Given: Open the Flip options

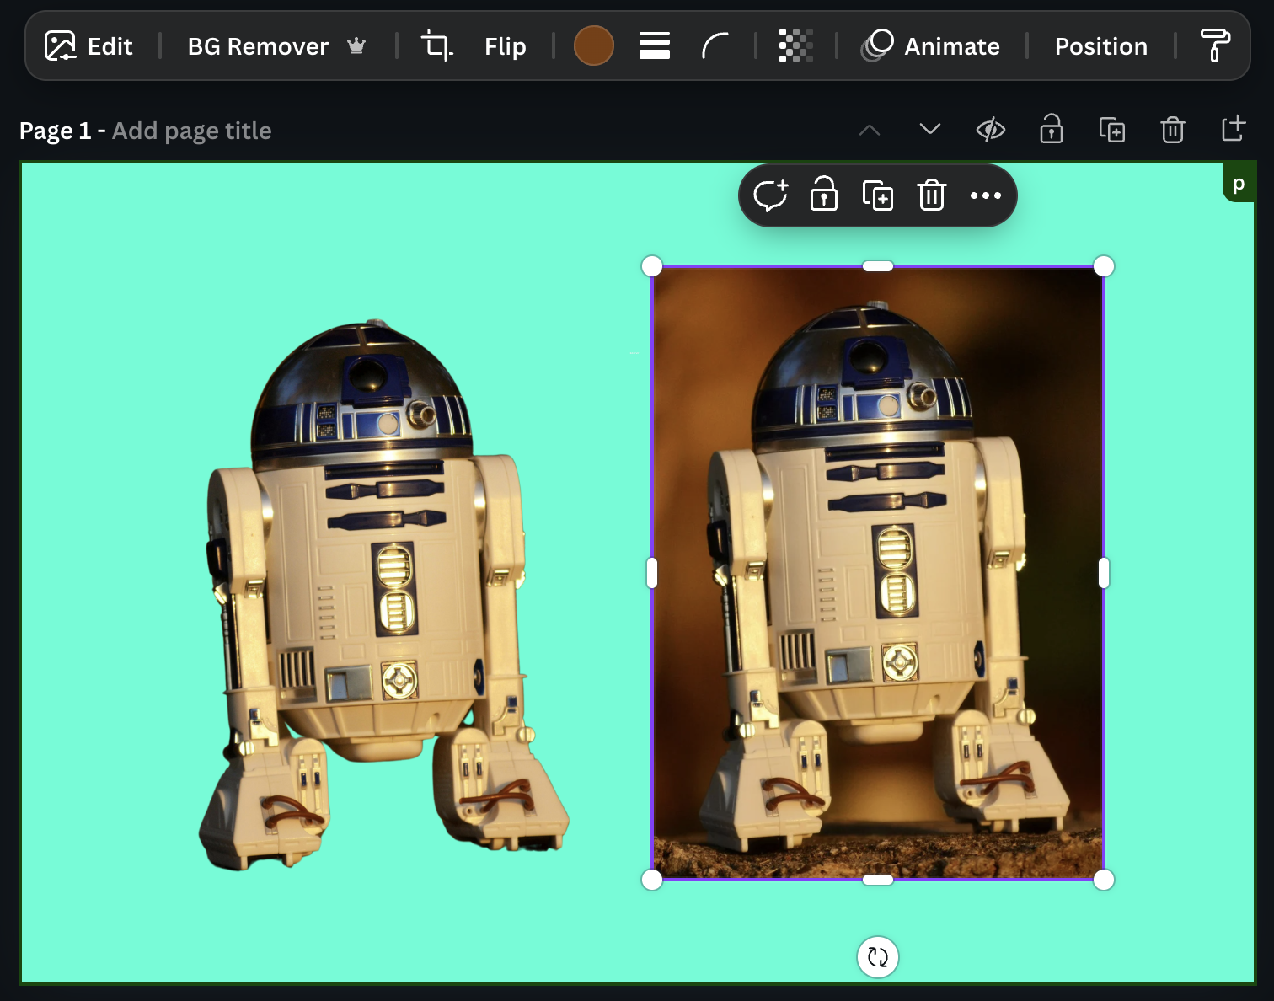Looking at the screenshot, I should (506, 46).
